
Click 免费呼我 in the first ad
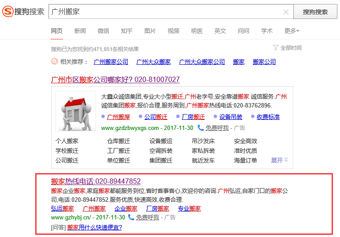[217, 128]
